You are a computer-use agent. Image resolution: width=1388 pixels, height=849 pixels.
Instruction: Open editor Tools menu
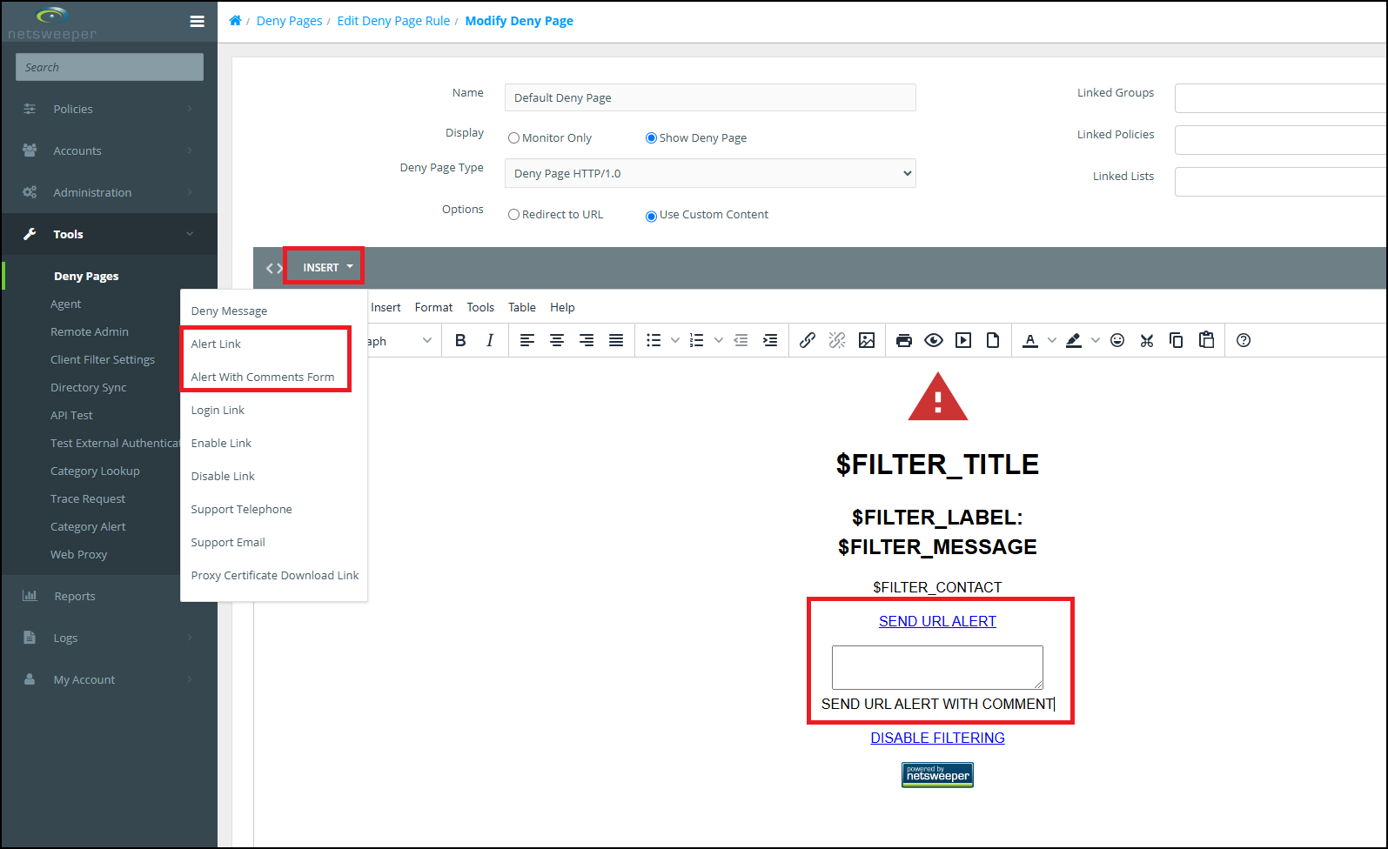[x=480, y=307]
